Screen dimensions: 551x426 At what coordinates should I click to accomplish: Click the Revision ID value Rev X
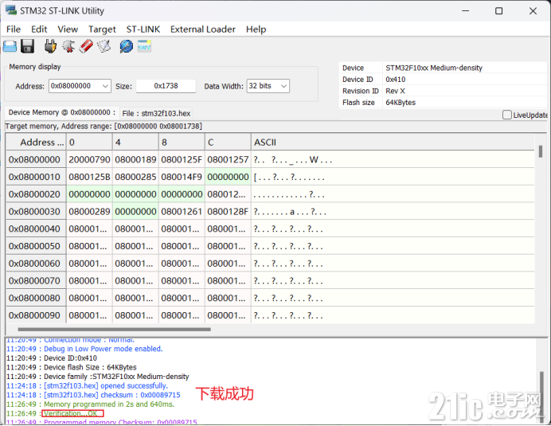point(395,91)
